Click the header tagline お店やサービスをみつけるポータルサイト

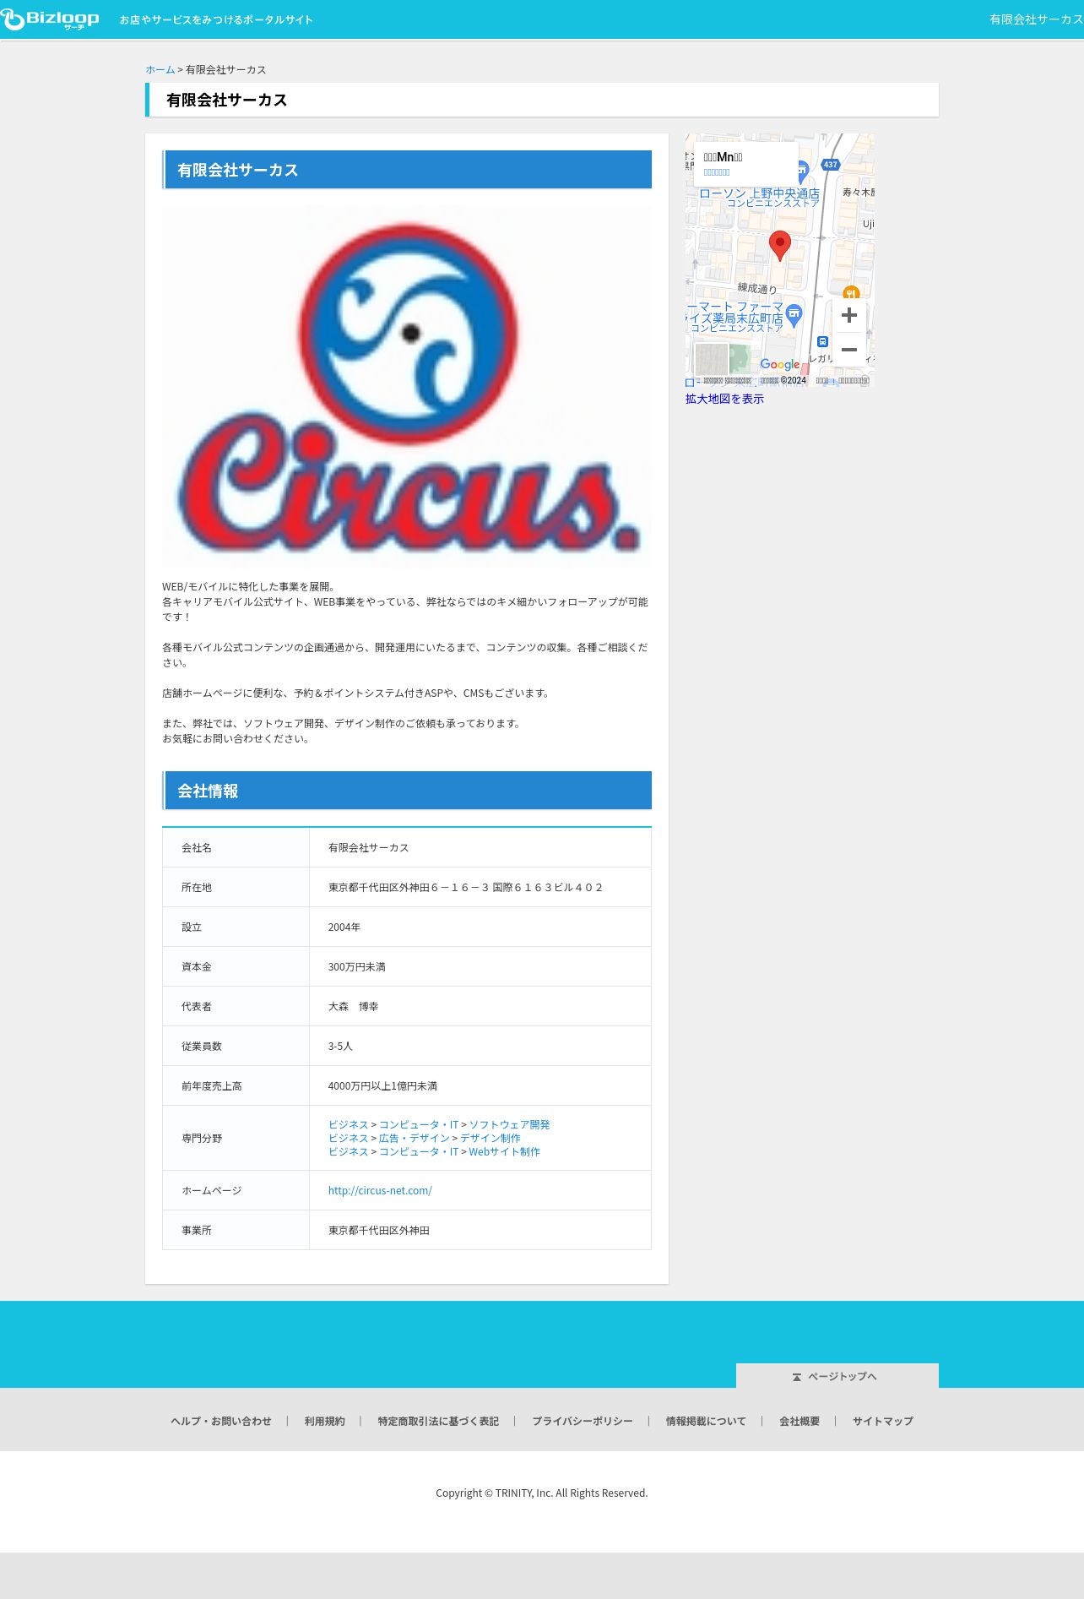[216, 19]
